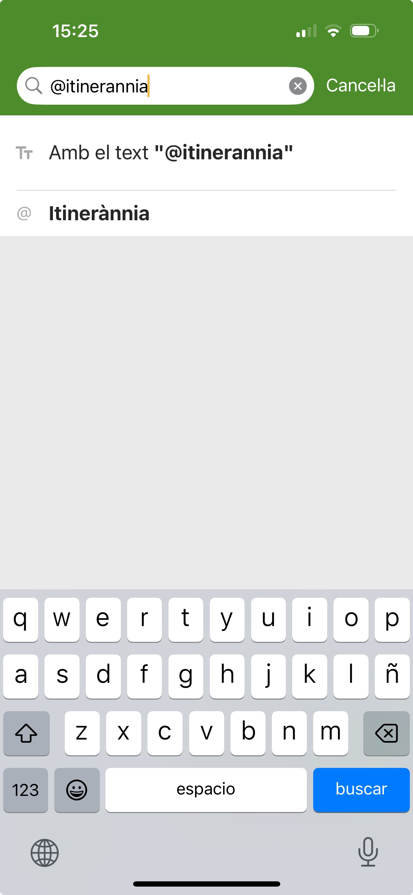This screenshot has width=413, height=895.
Task: Tap the q key
Action: pos(21,619)
